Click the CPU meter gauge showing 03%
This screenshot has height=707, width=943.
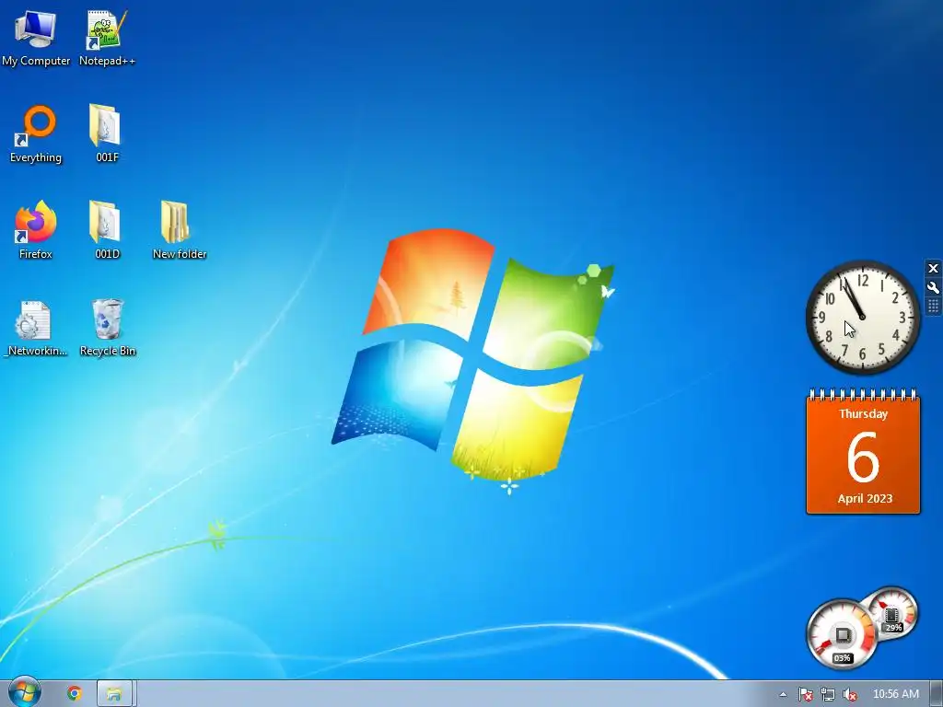[842, 634]
